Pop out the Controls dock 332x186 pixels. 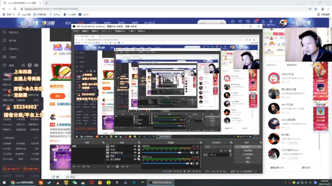pos(261,143)
